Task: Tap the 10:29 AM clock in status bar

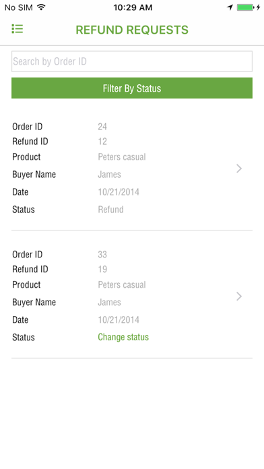Action: coord(133,7)
